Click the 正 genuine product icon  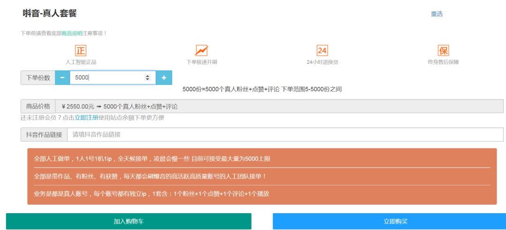click(x=81, y=50)
